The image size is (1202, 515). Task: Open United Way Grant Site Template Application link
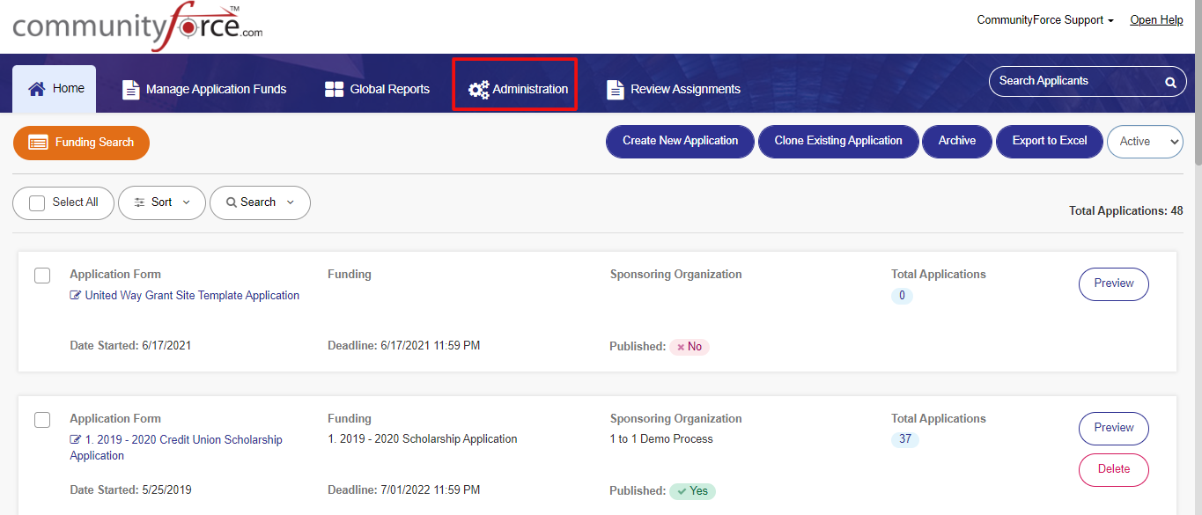[x=192, y=296]
